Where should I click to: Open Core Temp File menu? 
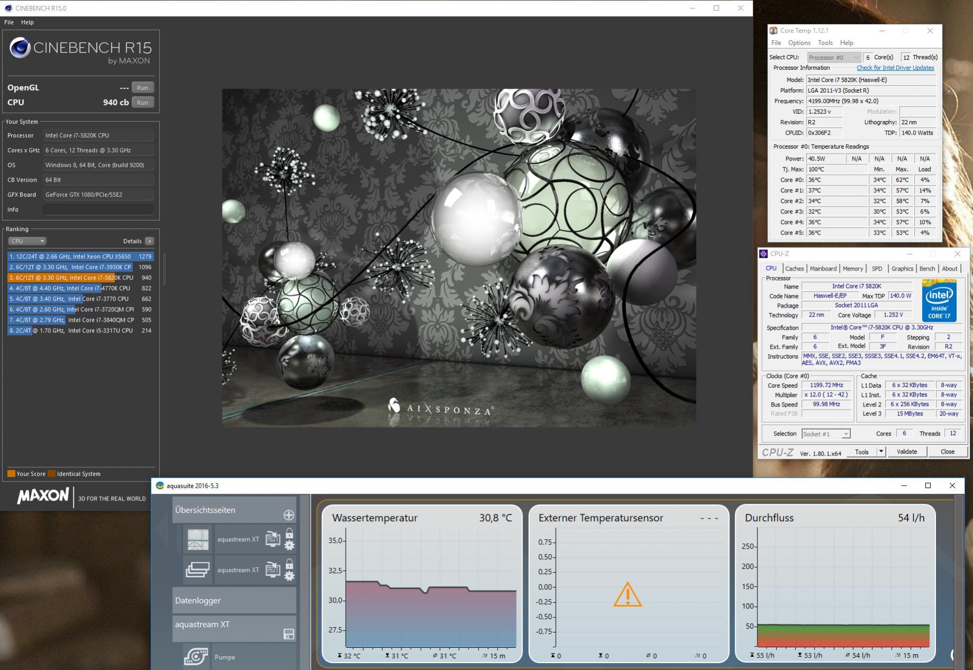[776, 43]
